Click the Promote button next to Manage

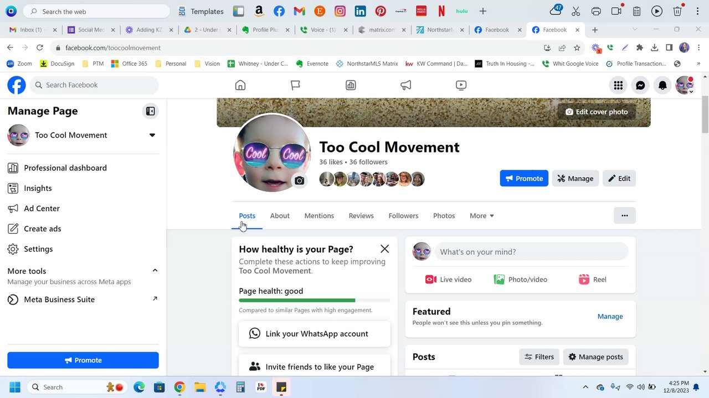[524, 178]
